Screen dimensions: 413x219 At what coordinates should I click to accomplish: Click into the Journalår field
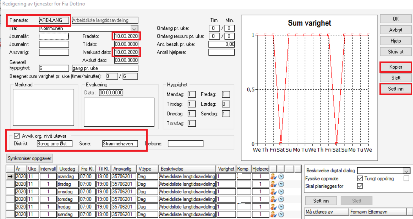click(x=54, y=36)
